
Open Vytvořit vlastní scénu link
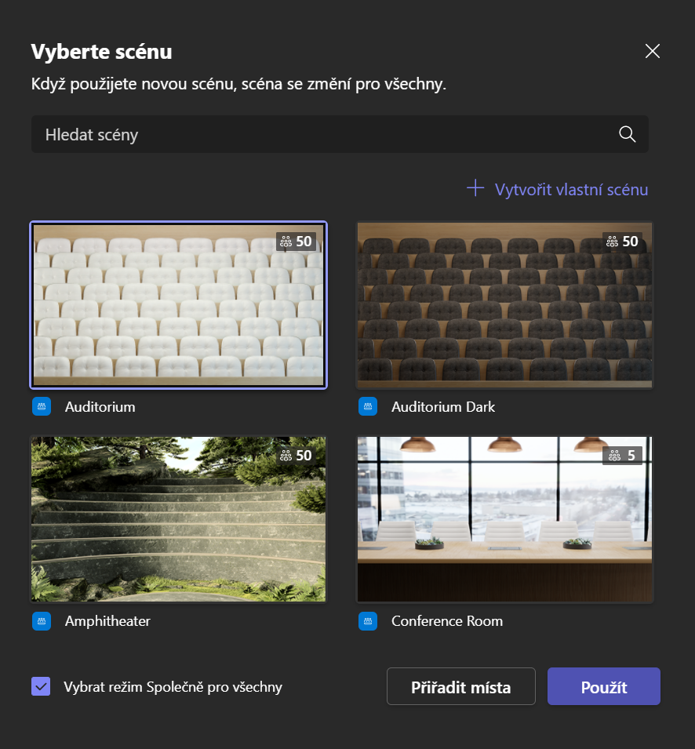(558, 189)
